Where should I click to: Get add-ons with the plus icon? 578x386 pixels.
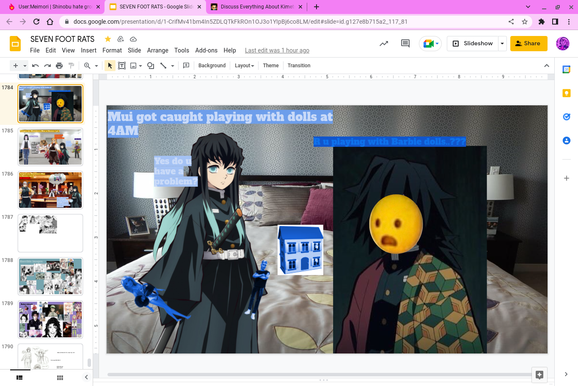[x=567, y=178]
